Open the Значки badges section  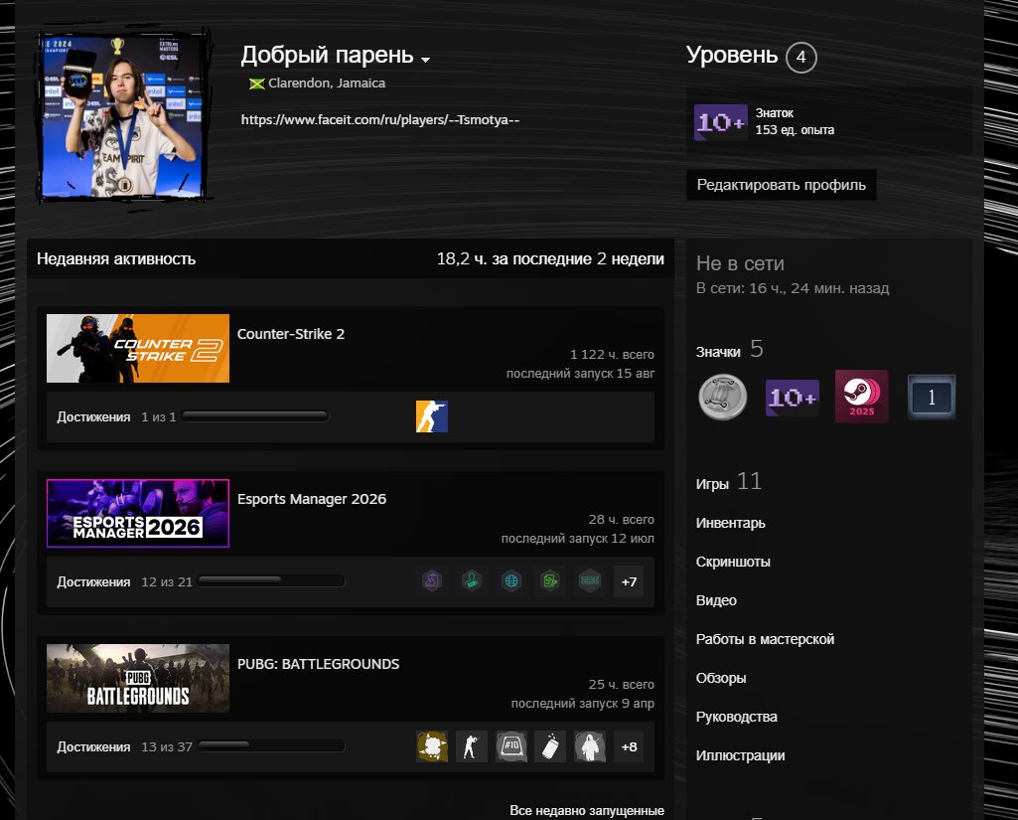click(729, 350)
